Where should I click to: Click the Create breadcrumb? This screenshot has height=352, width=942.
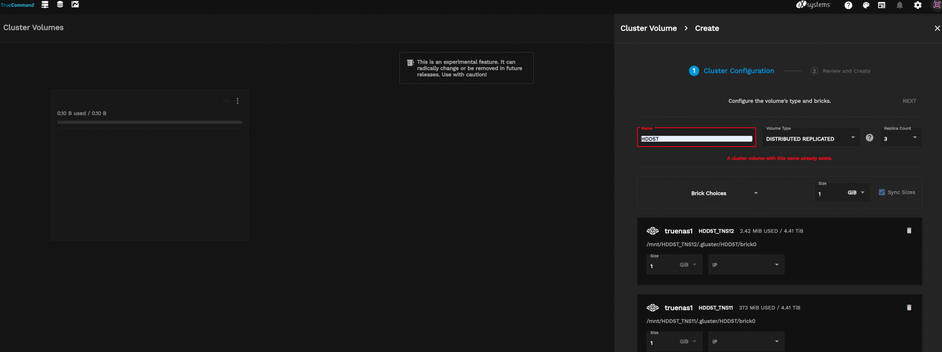[707, 28]
